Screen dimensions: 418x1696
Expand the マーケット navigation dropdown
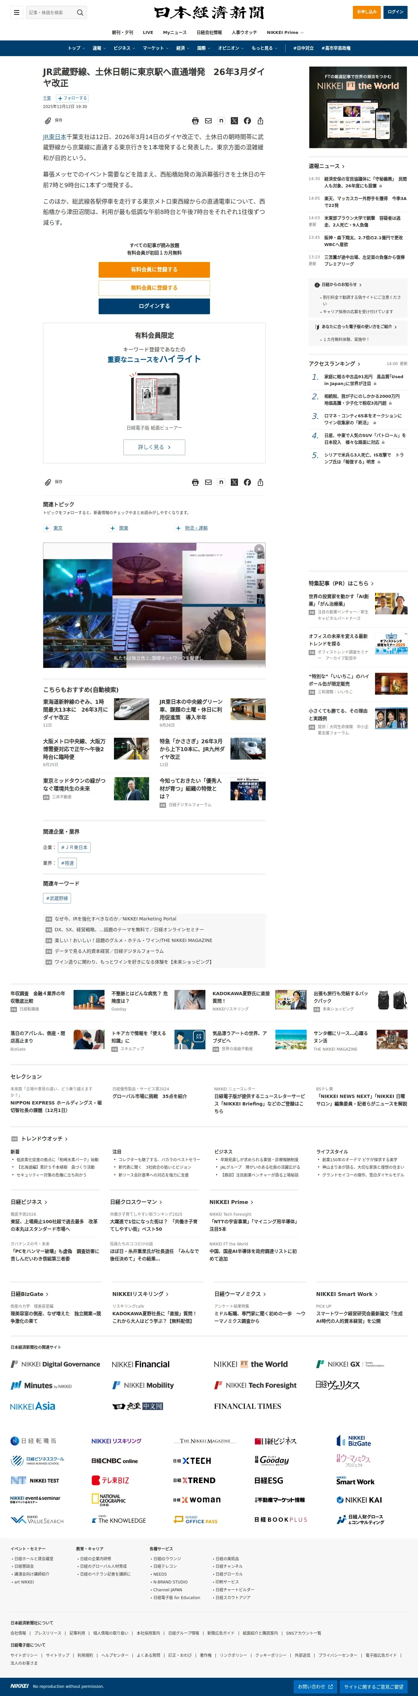[x=156, y=48]
